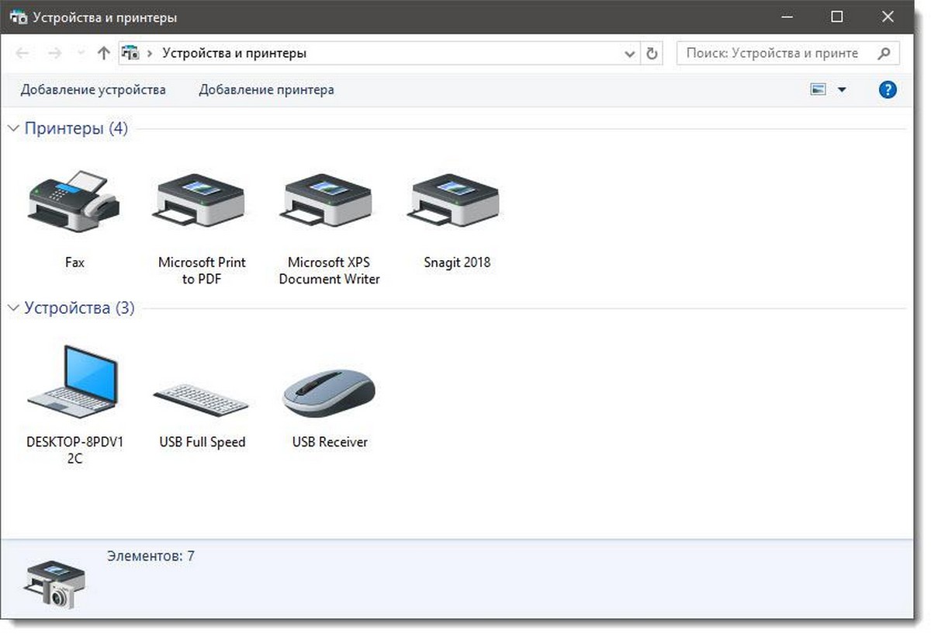Open the address bar history dropdown

click(630, 54)
